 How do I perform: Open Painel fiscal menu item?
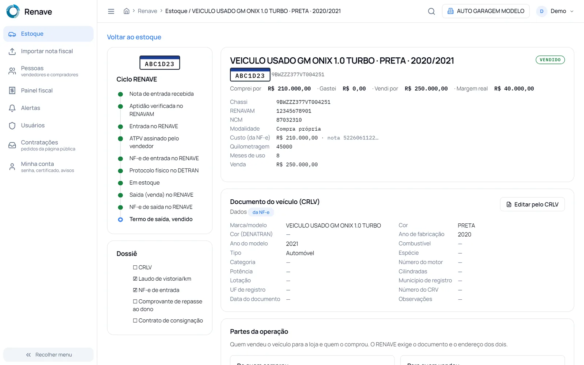(48, 91)
